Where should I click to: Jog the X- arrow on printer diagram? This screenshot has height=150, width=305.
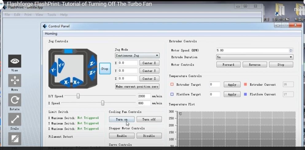pos(66,83)
